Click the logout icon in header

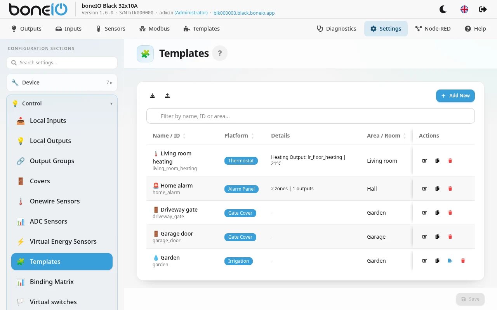coord(483,9)
